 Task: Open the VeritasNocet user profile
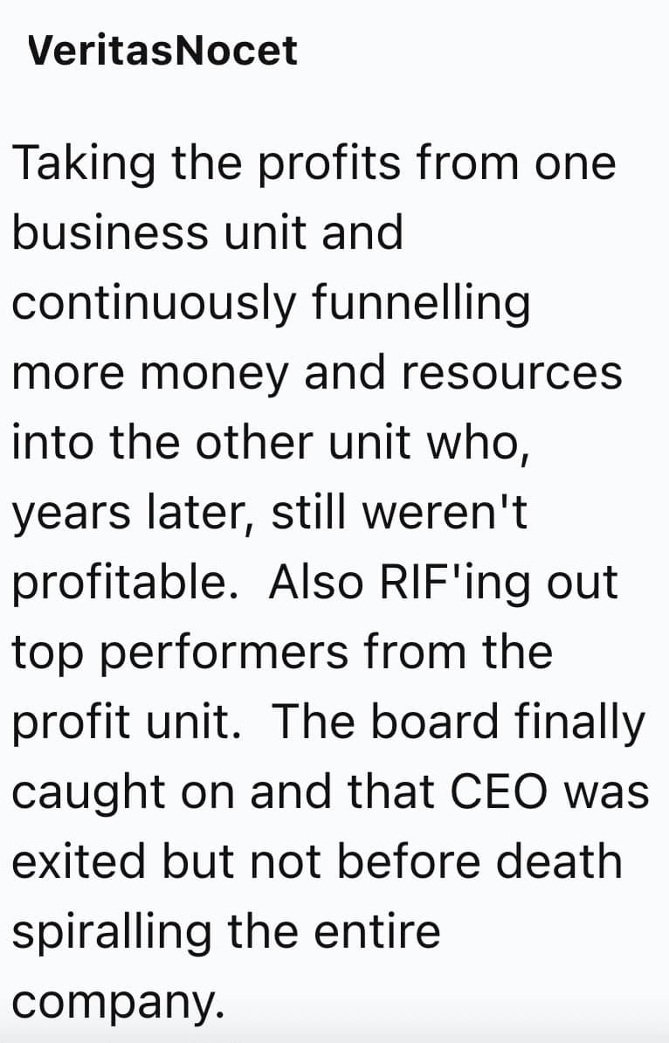click(162, 51)
